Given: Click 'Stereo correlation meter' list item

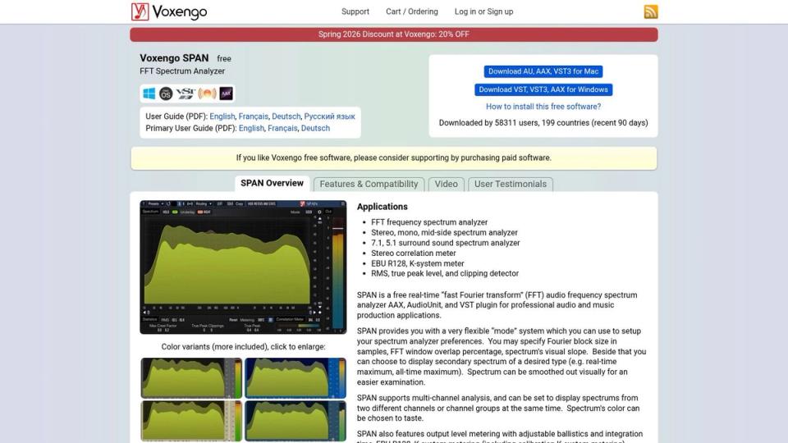Looking at the screenshot, I should click(414, 253).
